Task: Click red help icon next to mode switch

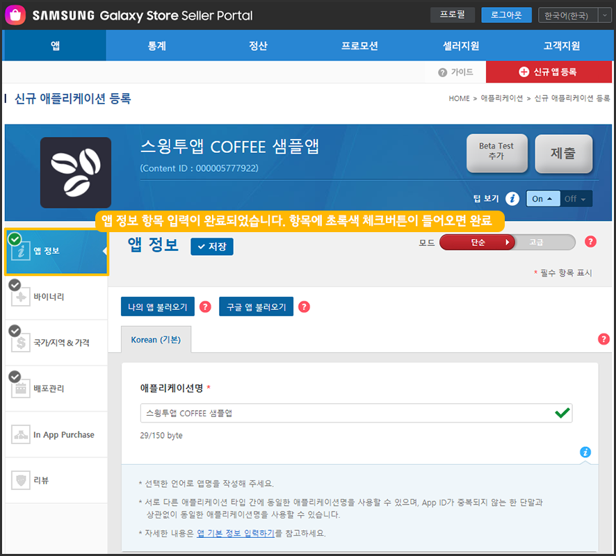Action: 590,242
